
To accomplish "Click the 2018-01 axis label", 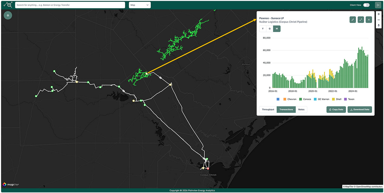I will [x=293, y=91].
